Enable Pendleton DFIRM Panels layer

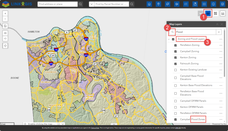[176, 113]
